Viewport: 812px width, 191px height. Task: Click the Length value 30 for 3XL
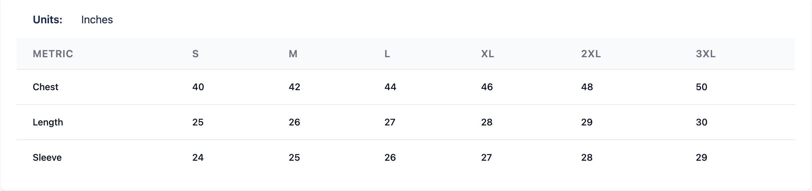[x=701, y=122]
